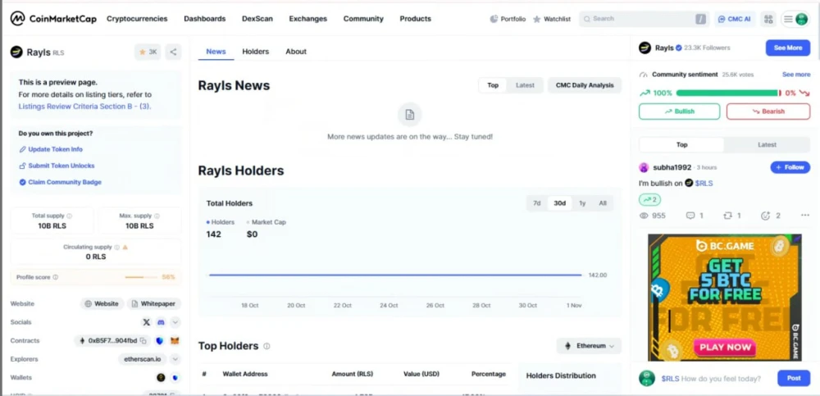Add token to MetaMask via fox icon
This screenshot has width=820, height=396.
pyautogui.click(x=174, y=340)
